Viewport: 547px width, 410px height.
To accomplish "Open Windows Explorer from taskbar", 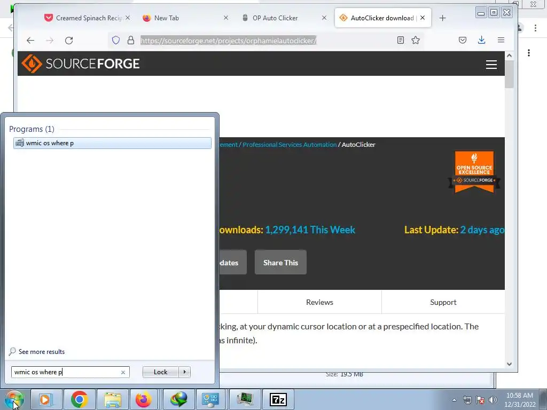I will 112,399.
